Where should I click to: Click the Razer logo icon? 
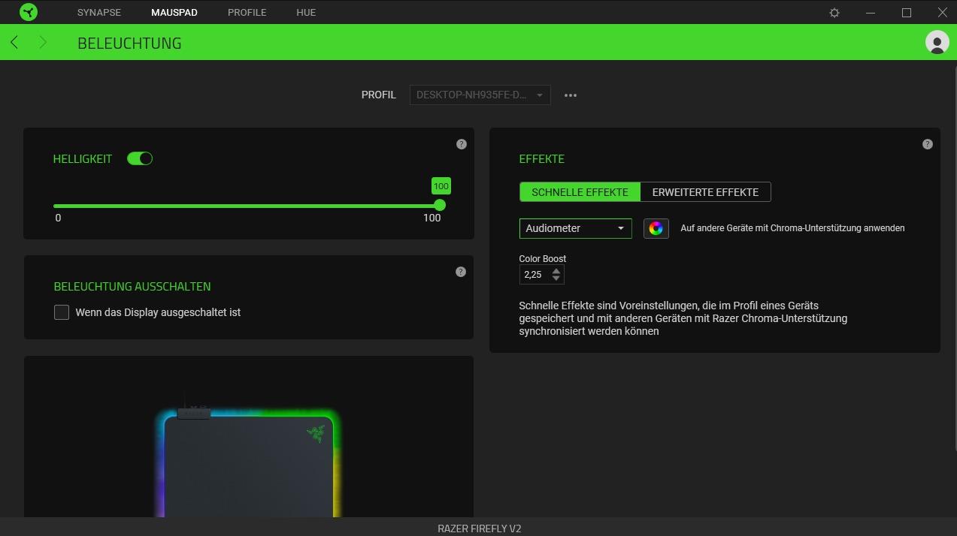tap(29, 12)
